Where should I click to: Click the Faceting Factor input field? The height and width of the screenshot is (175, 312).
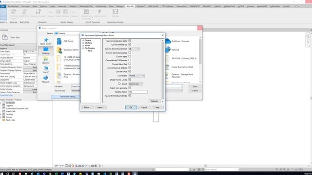(x=138, y=92)
